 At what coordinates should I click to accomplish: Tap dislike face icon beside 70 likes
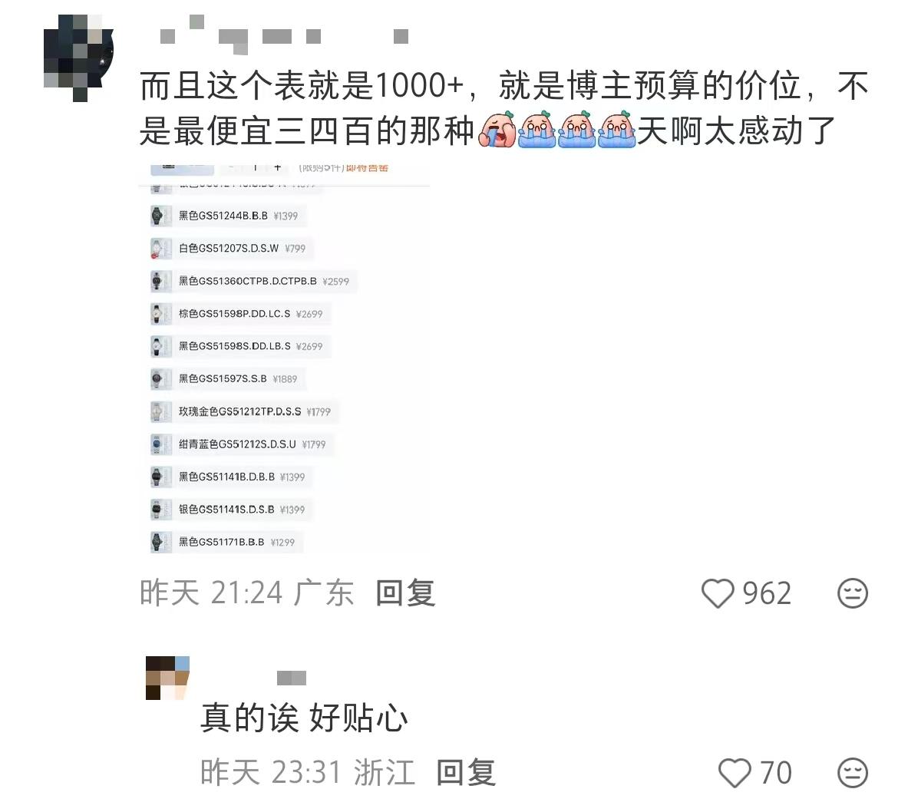(x=852, y=772)
